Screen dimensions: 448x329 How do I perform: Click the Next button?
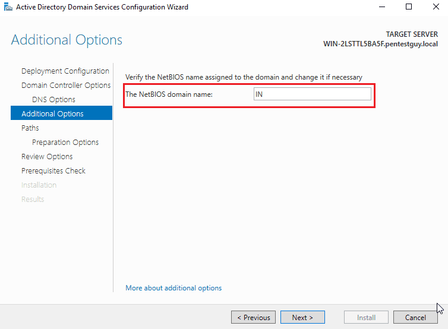tap(302, 317)
